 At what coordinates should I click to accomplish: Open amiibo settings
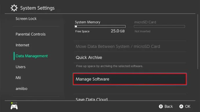coord(21,89)
